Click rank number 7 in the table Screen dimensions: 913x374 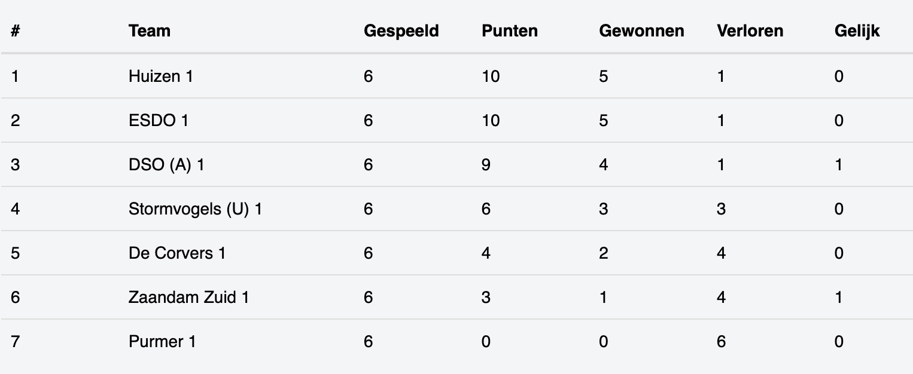click(x=16, y=342)
